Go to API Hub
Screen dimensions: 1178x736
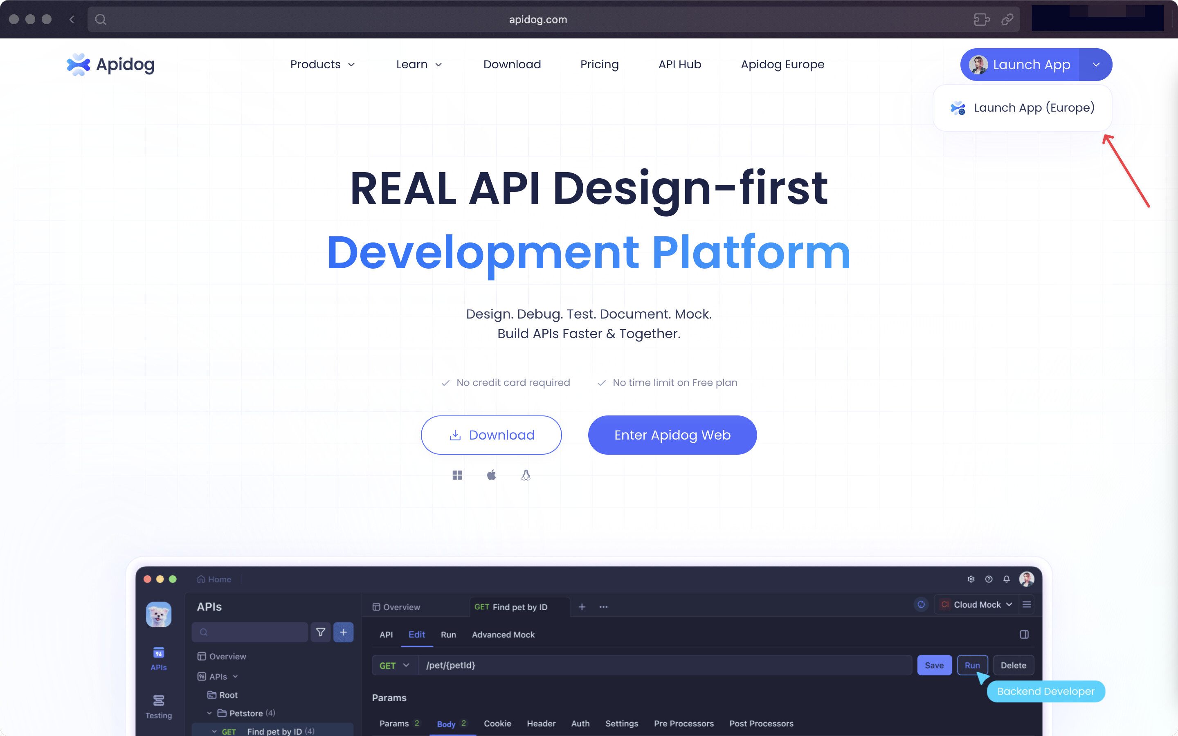point(679,64)
